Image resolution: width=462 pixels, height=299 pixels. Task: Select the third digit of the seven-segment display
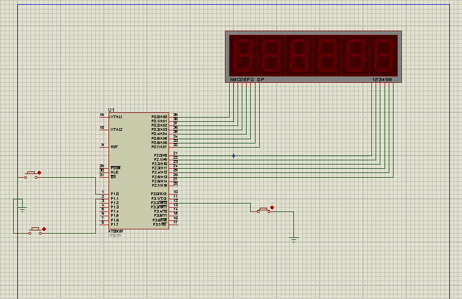point(299,55)
